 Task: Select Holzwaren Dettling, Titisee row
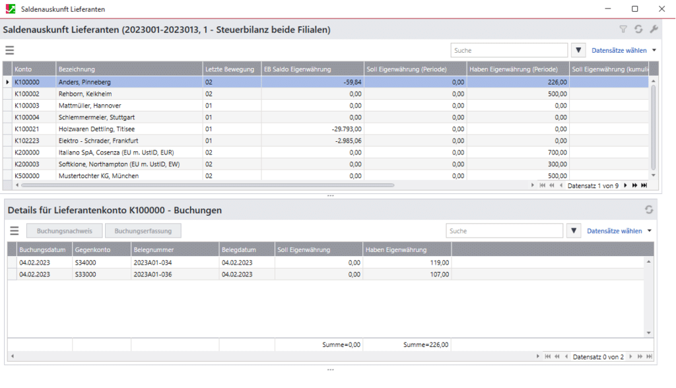click(326, 129)
